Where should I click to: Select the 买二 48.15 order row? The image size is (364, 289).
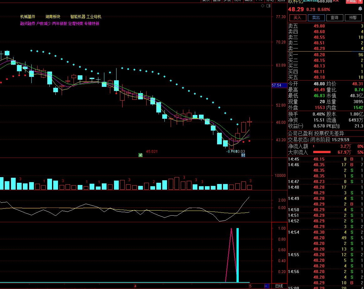click(x=326, y=60)
